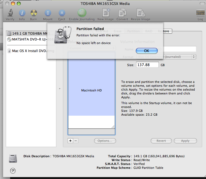Click the Mount toolbar icon
The height and width of the screenshot is (179, 206).
point(48,13)
